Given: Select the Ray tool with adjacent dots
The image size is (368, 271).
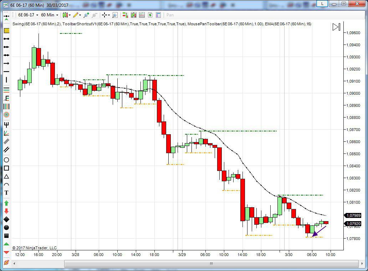Looking at the screenshot, I should (x=6, y=47).
